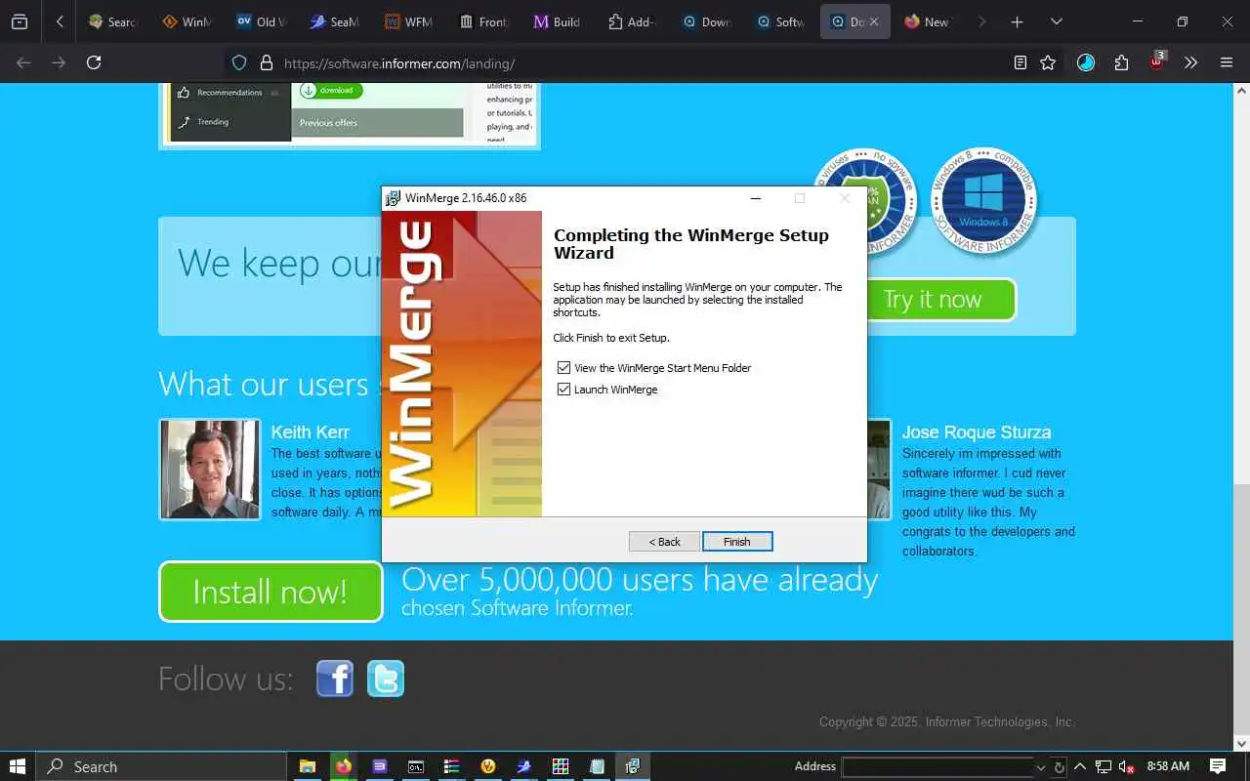1250x781 pixels.
Task: Switch to the Softw browser tab
Action: pyautogui.click(x=780, y=21)
